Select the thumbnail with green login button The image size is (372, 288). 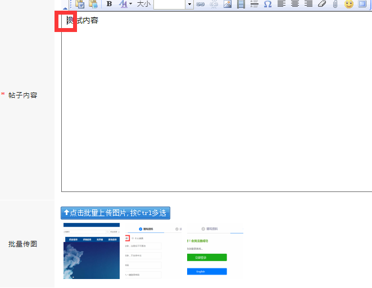click(215, 251)
